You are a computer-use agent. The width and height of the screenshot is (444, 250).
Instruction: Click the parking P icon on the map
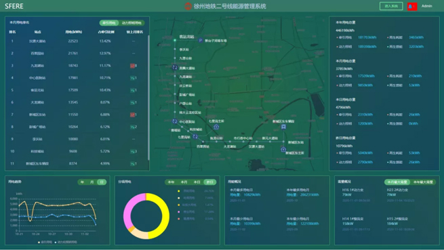[201, 41]
